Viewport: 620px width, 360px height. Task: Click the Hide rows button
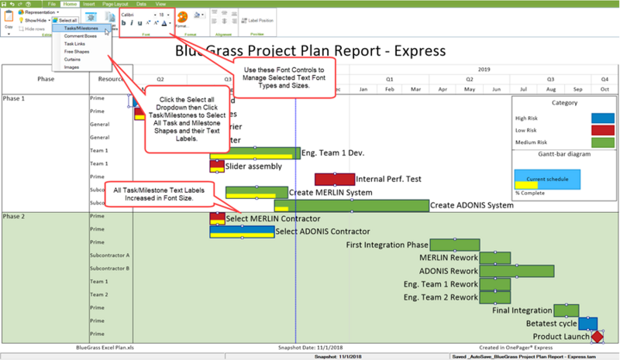pyautogui.click(x=32, y=29)
